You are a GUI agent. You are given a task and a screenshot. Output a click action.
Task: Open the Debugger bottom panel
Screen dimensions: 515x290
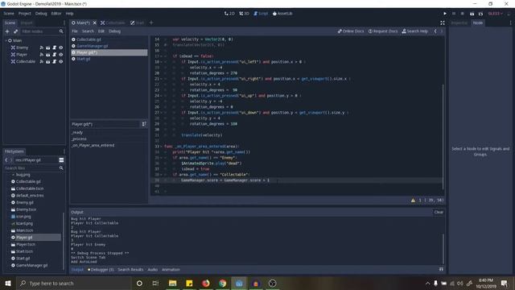pos(101,270)
